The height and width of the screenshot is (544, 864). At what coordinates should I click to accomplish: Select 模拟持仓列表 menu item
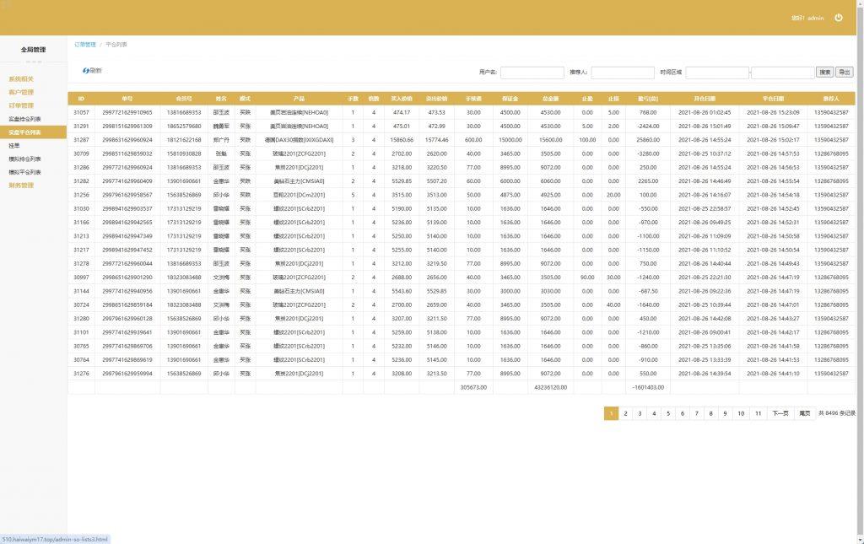coord(24,159)
